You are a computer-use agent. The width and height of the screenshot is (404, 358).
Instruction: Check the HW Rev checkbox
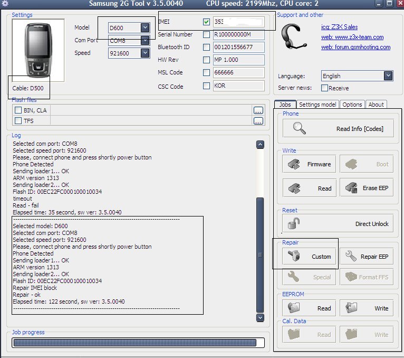(206, 60)
